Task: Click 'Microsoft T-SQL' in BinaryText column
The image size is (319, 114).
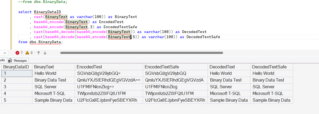Action: coord(54,94)
